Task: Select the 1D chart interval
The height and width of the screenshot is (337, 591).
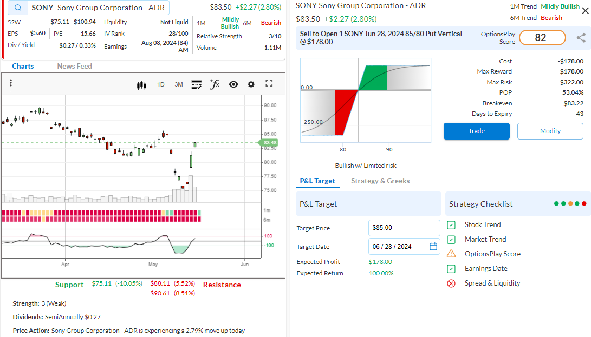Action: [x=161, y=84]
